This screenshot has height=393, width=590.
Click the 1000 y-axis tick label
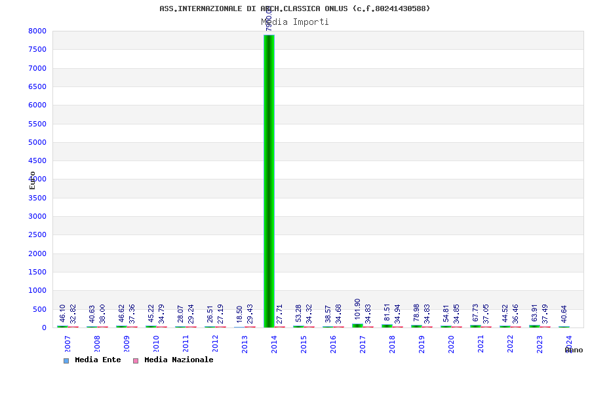coord(37,290)
